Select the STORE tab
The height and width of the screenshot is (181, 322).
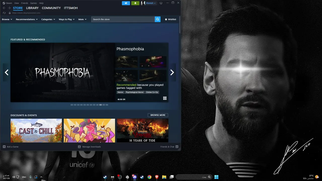pos(18,8)
